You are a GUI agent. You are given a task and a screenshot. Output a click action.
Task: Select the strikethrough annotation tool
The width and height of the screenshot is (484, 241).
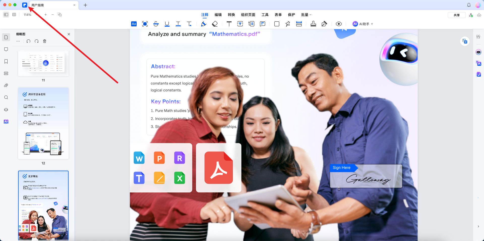pyautogui.click(x=156, y=24)
